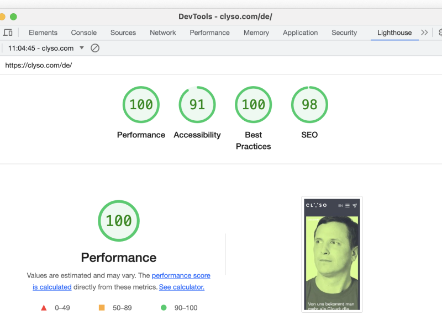
Task: Open DevTools settings gear
Action: click(439, 33)
